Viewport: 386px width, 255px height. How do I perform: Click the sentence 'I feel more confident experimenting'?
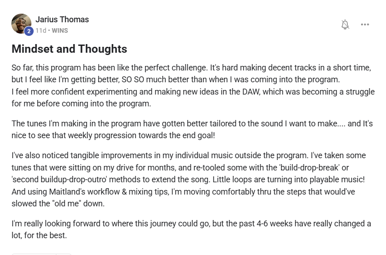point(193,98)
